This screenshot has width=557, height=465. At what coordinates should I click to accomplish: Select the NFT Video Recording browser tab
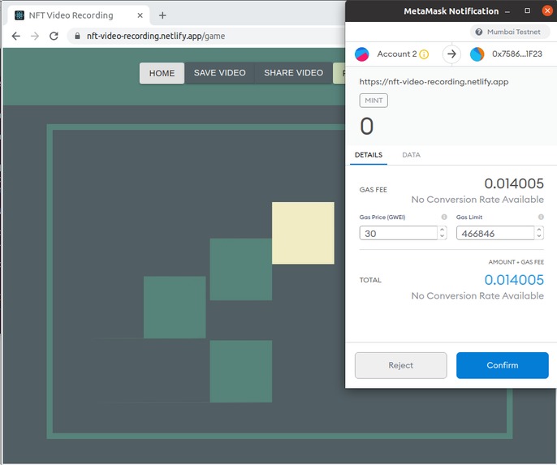(78, 15)
